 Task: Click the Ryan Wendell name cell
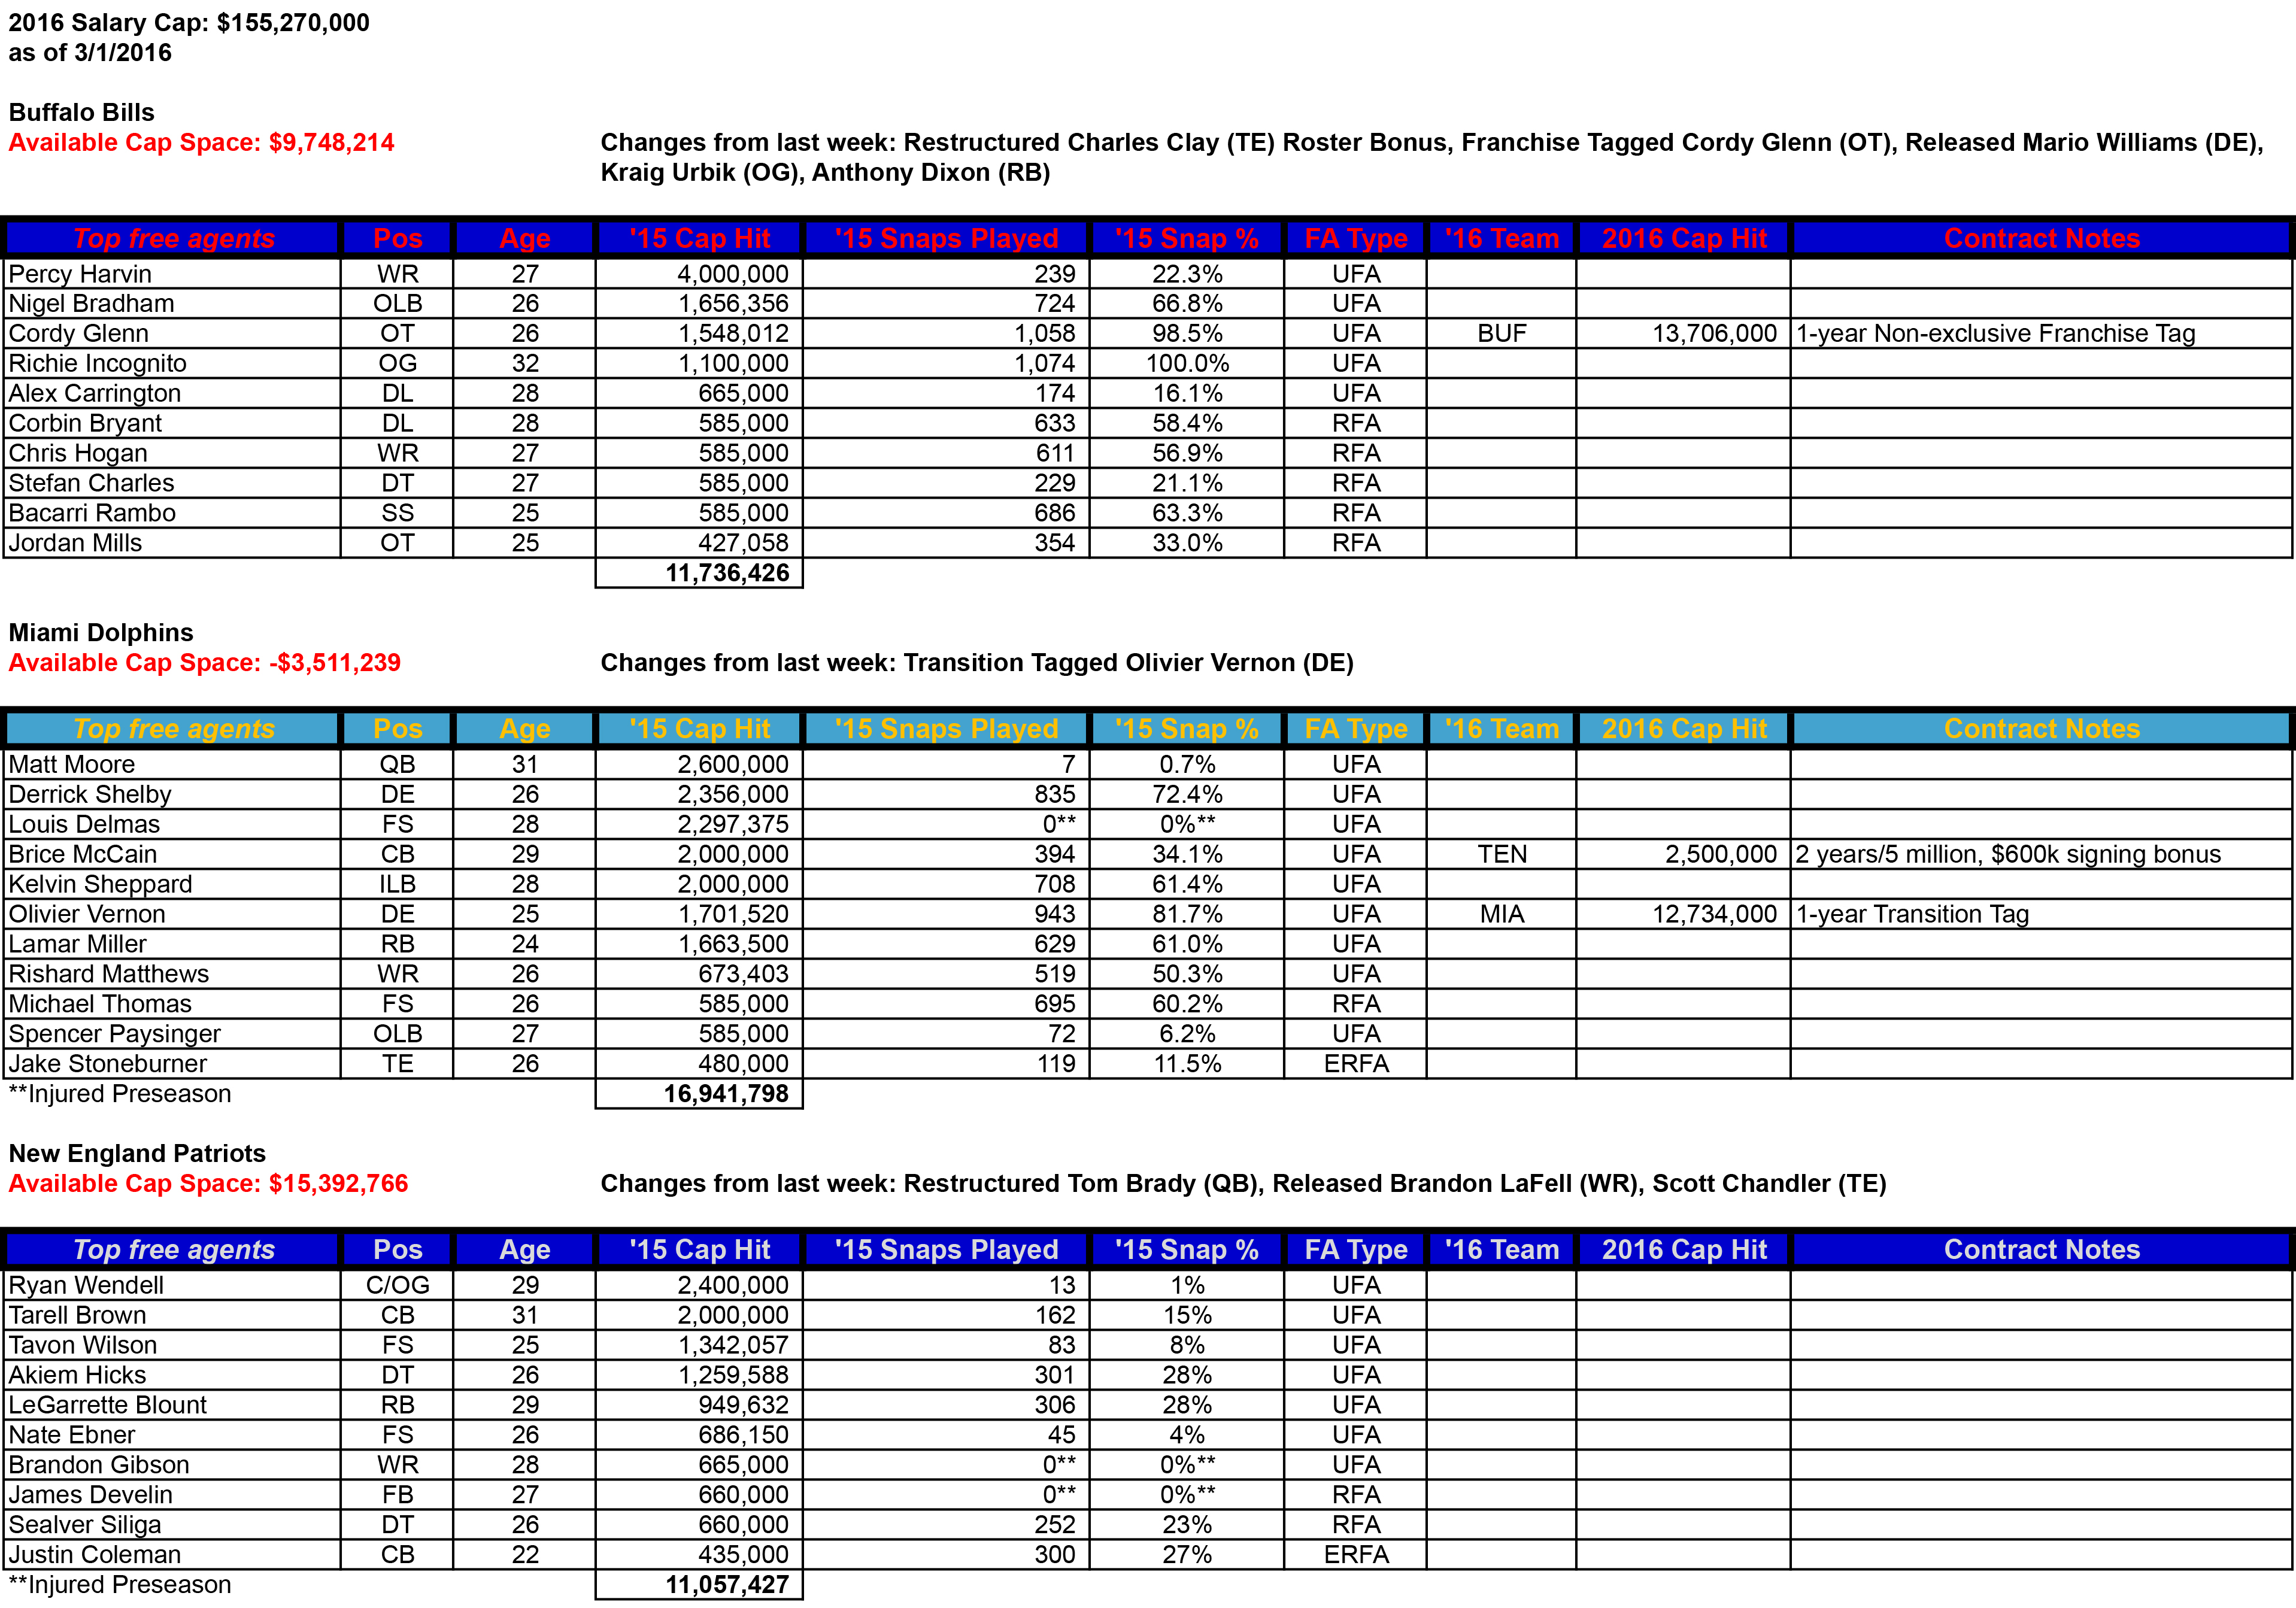pos(172,1286)
